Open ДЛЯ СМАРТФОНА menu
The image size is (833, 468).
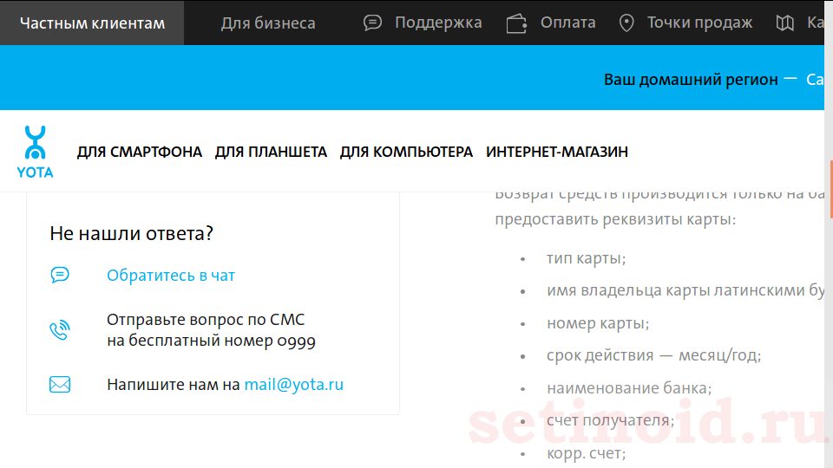click(x=139, y=152)
